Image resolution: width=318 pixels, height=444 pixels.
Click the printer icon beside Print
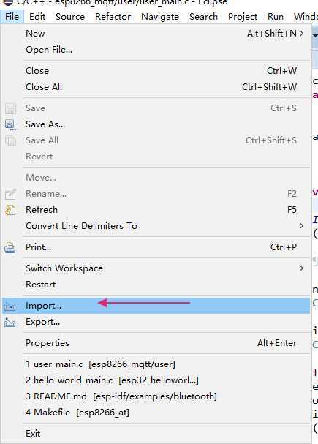[x=10, y=247]
